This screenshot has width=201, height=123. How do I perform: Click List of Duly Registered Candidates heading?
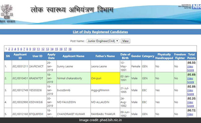(100, 32)
